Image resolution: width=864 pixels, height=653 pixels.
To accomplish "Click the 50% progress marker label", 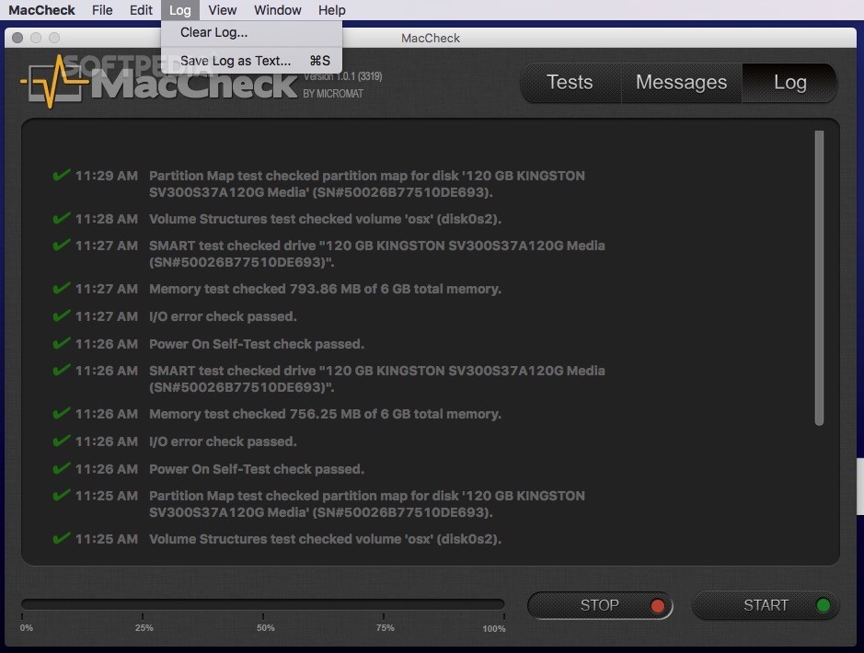I will (x=265, y=627).
